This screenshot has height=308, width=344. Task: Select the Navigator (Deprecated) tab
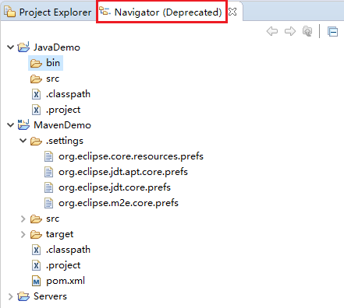(x=161, y=12)
